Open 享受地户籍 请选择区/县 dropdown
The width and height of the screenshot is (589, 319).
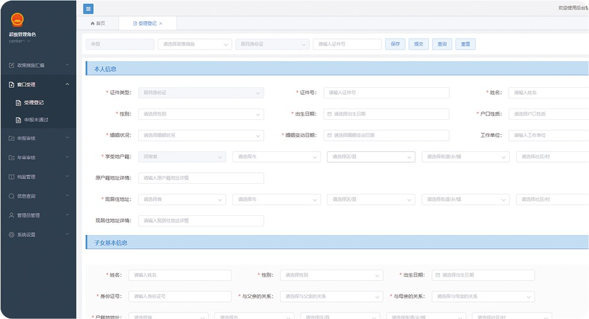tap(371, 157)
